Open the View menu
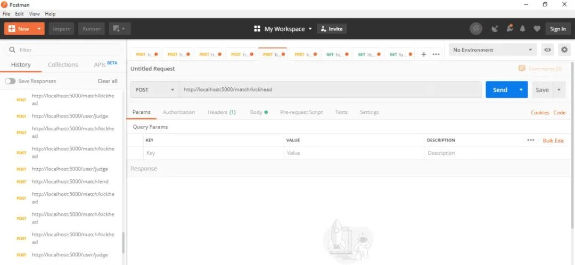Screen dimensions: 575x265 coord(35,13)
